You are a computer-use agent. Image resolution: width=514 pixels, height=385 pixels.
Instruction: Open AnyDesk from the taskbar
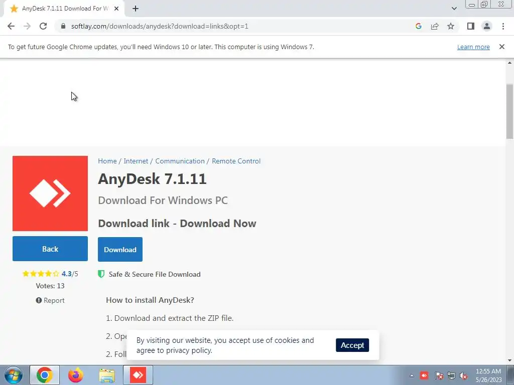click(138, 375)
